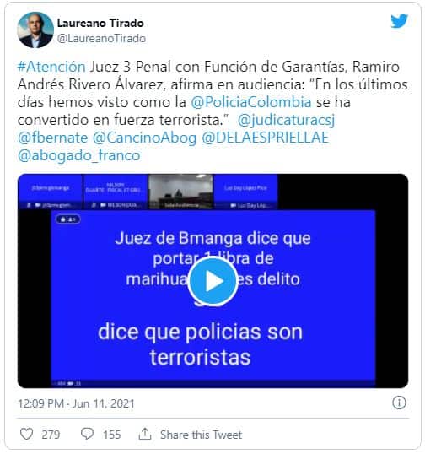Open @abogado_franco's profile link
425x454 pixels.
tap(78, 155)
